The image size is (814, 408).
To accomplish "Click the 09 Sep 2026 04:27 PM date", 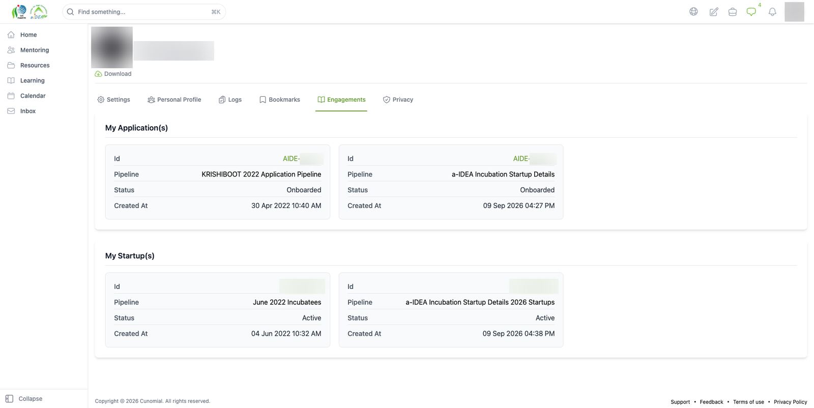I will pyautogui.click(x=519, y=206).
